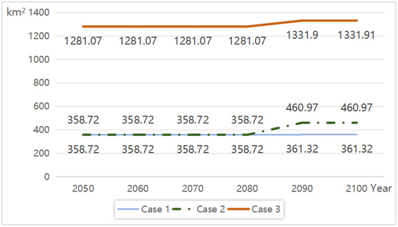The image size is (398, 227).
Task: Click the 600 y-axis tick label
Action: [x=41, y=106]
